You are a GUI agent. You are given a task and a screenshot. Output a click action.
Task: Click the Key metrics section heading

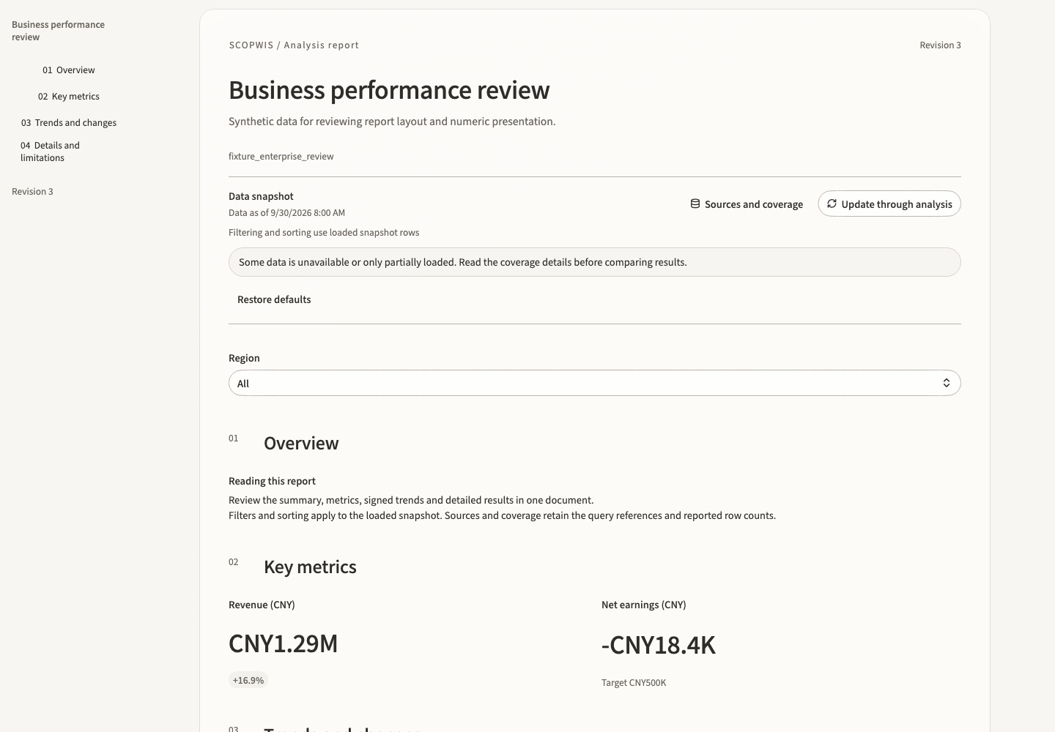point(310,567)
